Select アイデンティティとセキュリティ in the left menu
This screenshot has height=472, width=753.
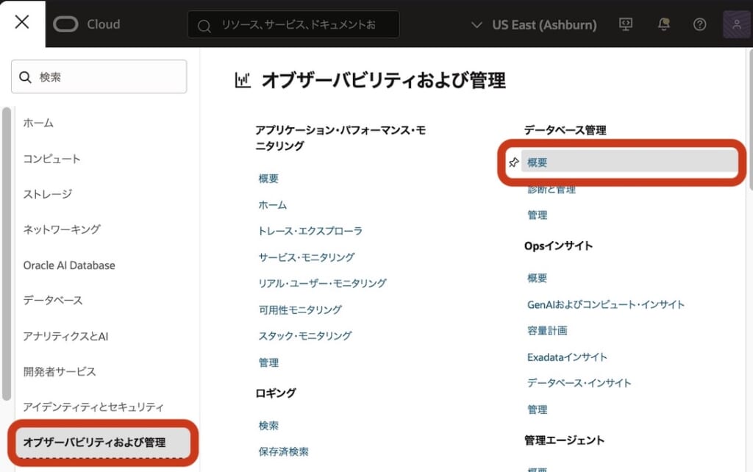pos(93,407)
